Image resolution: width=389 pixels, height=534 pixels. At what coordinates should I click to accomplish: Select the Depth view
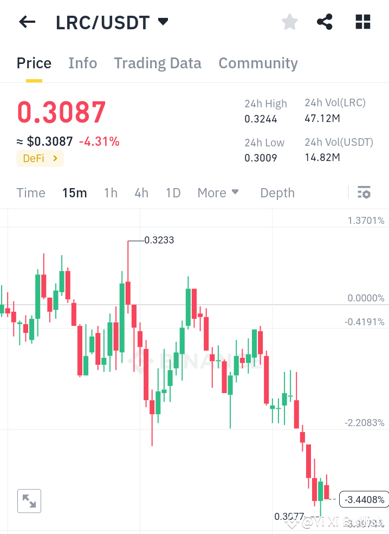coord(277,192)
